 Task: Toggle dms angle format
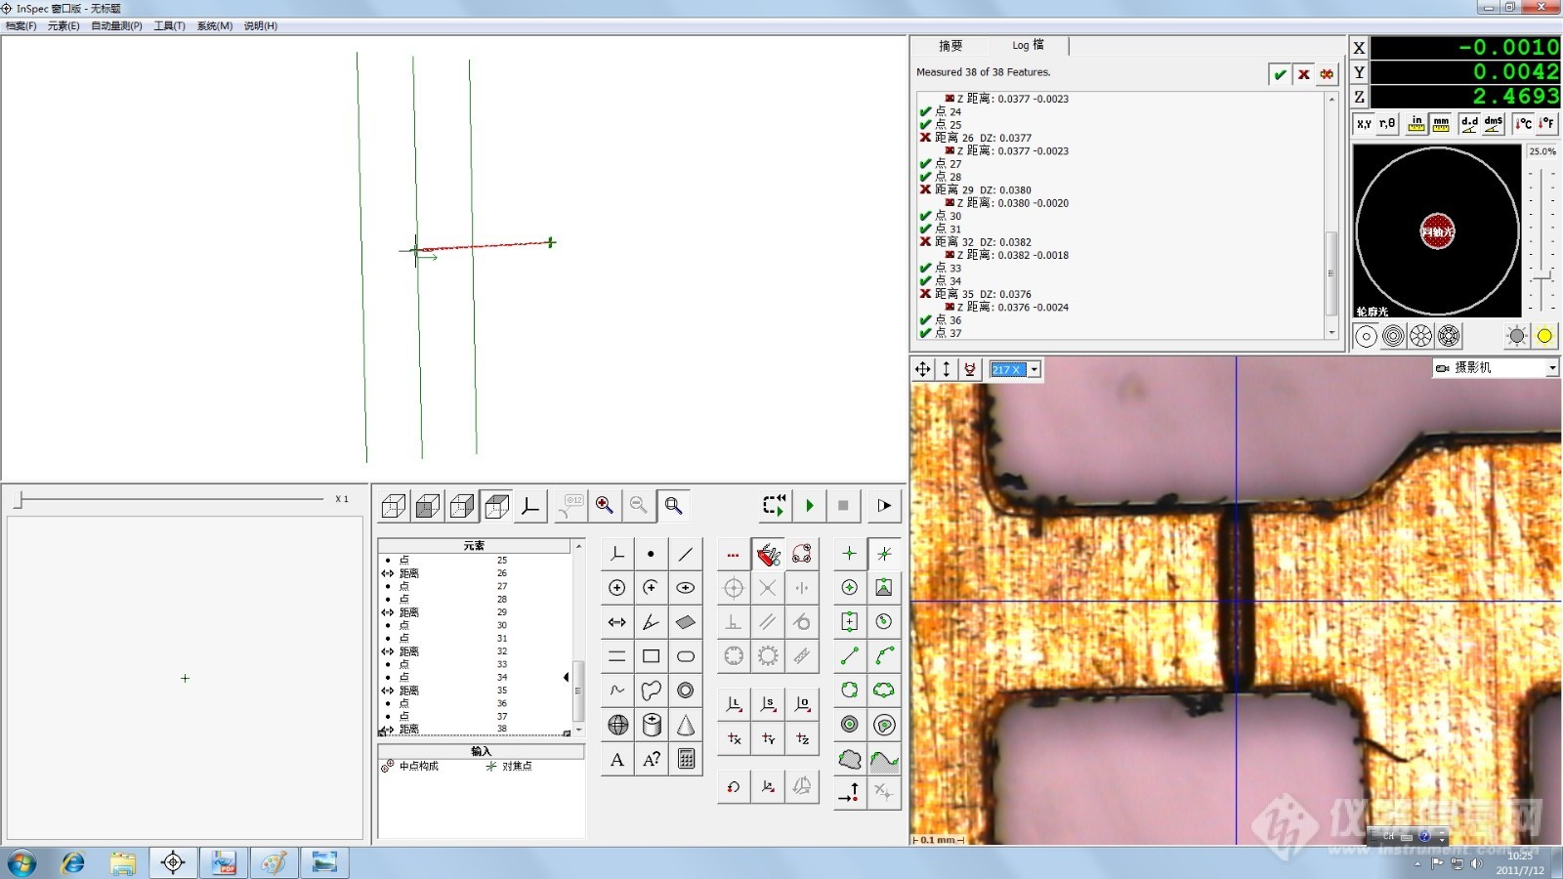[1494, 124]
